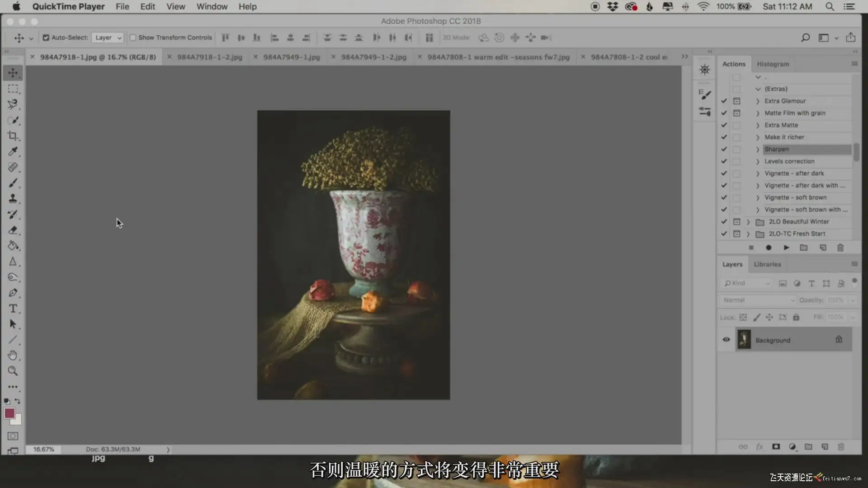Image resolution: width=868 pixels, height=488 pixels.
Task: Toggle the Auto-Select checkbox
Action: [46, 38]
